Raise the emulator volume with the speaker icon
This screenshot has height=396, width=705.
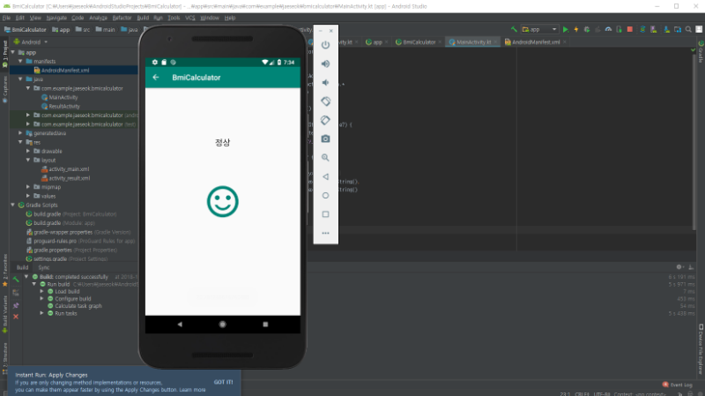[325, 64]
